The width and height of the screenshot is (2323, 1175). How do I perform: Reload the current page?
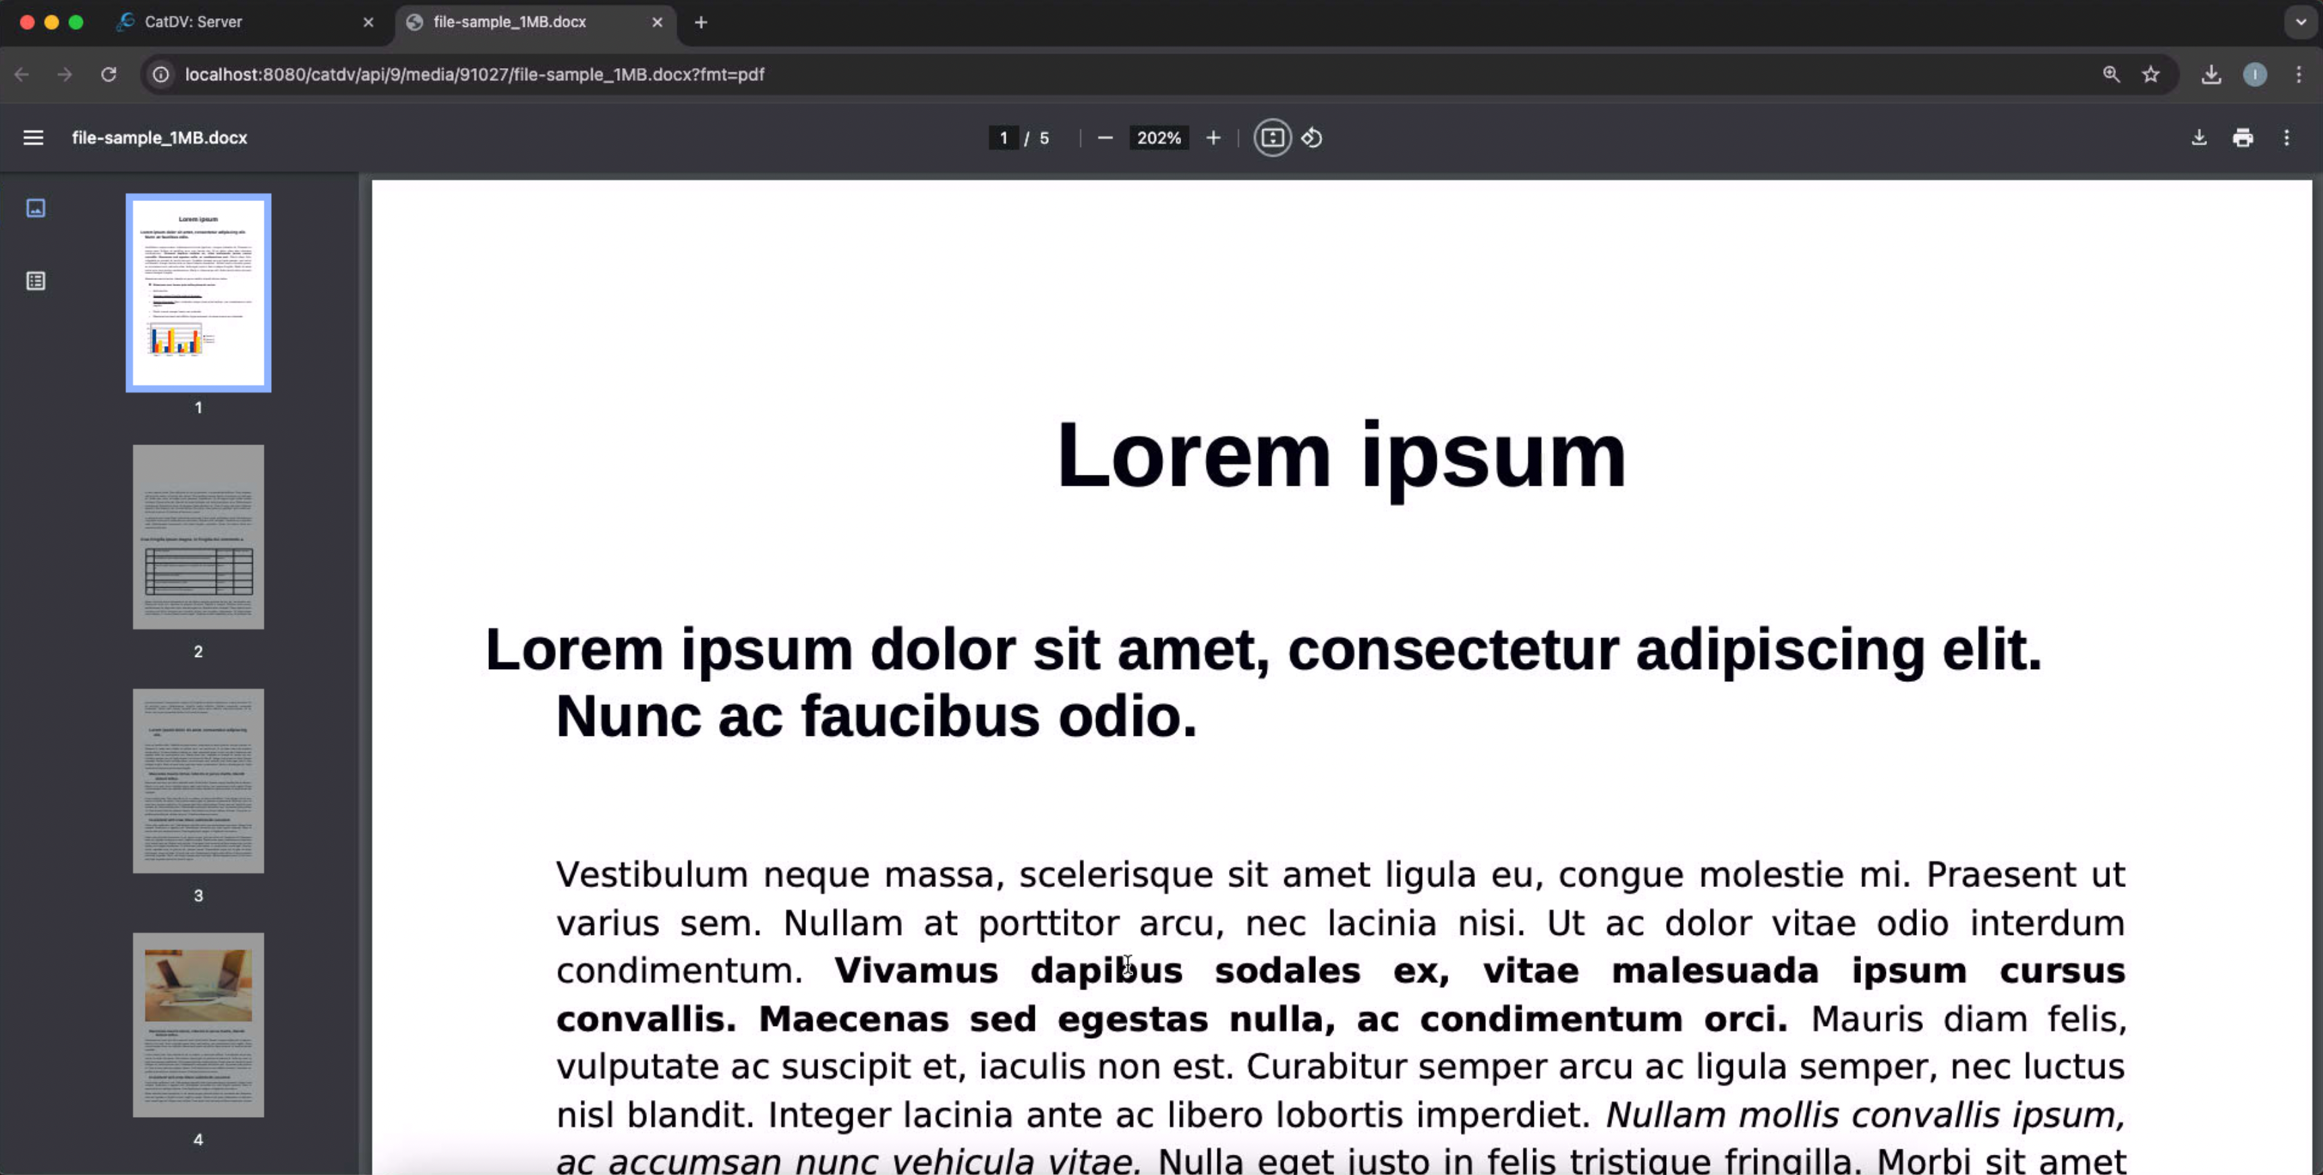[x=108, y=75]
